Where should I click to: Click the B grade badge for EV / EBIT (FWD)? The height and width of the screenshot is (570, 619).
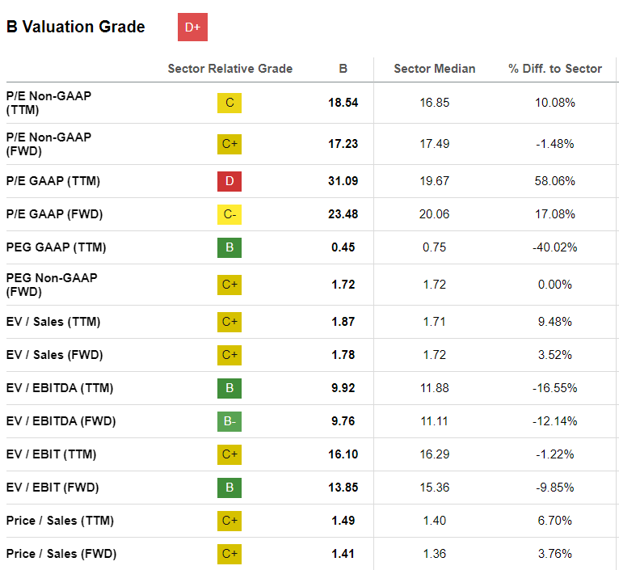point(229,488)
